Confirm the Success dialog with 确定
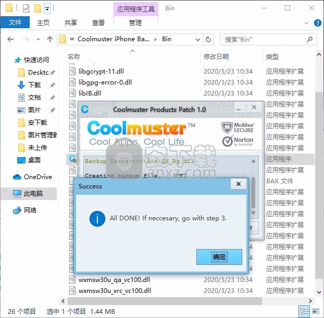Screen dimensions: 324x318 coord(219,257)
